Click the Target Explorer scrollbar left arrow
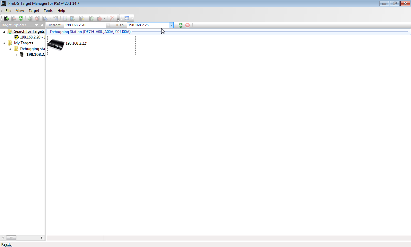This screenshot has width=411, height=247. pos(3,238)
